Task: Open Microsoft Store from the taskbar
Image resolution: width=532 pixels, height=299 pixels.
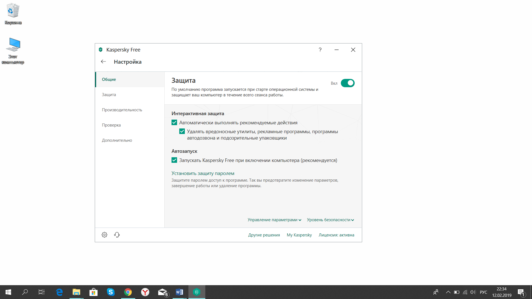Action: tap(93, 292)
